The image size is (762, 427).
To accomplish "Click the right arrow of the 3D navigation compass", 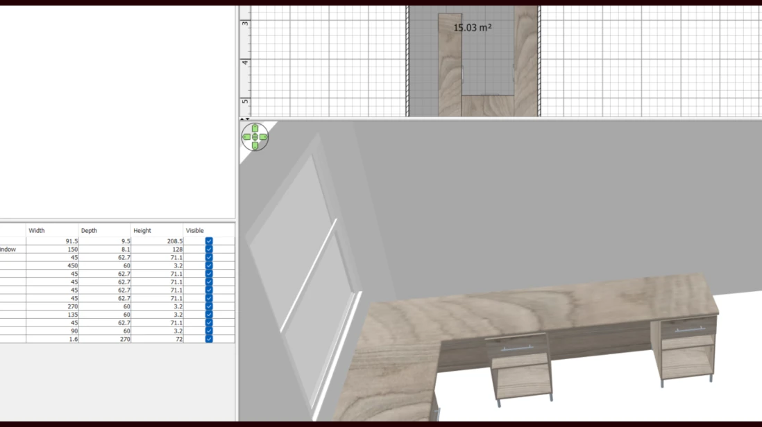I will 264,137.
